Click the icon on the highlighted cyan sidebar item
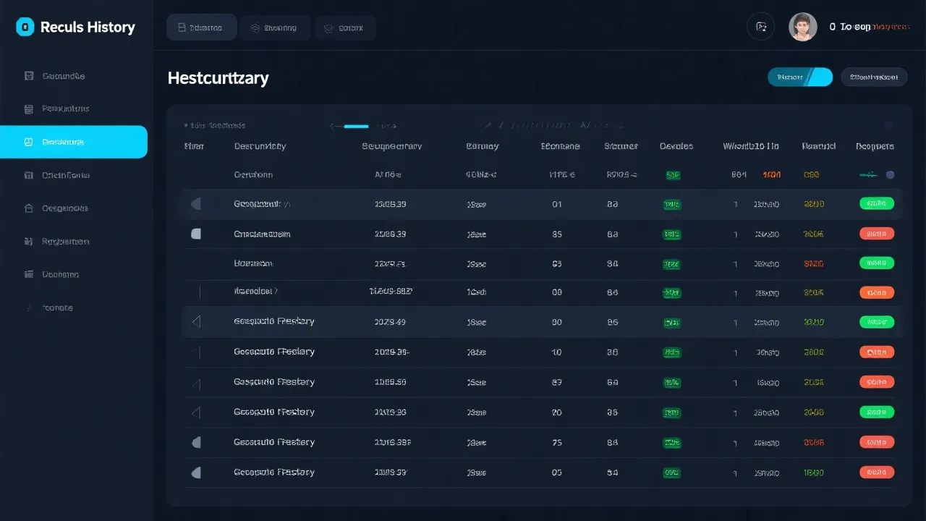The image size is (926, 521). click(x=29, y=143)
